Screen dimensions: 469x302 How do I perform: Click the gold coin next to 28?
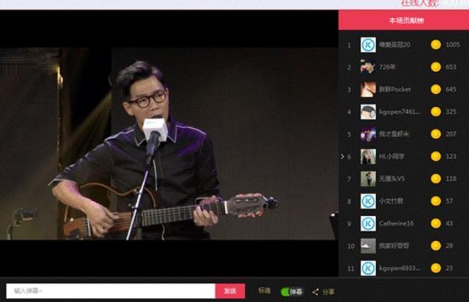pos(436,246)
